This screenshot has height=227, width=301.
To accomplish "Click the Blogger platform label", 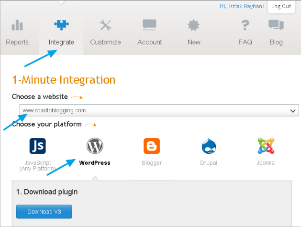I will pyautogui.click(x=152, y=163).
